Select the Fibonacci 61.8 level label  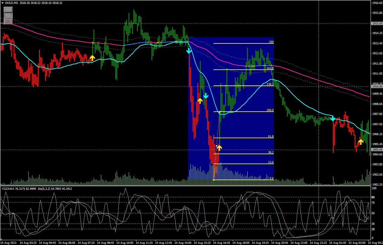coord(271,136)
